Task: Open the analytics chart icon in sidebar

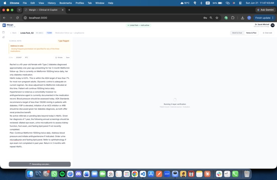Action: click(x=3, y=37)
